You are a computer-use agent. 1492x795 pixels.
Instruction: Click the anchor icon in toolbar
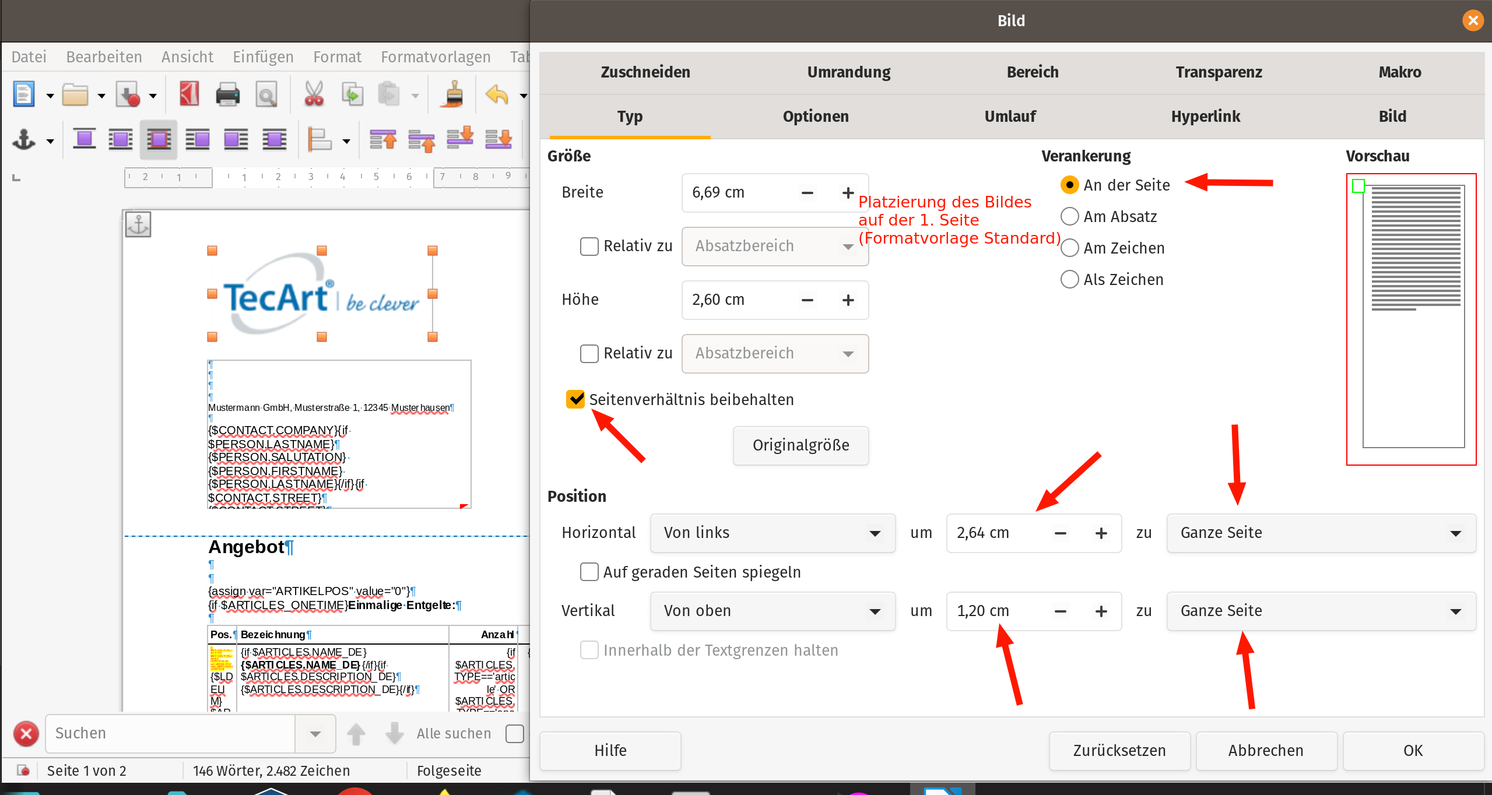[x=24, y=140]
